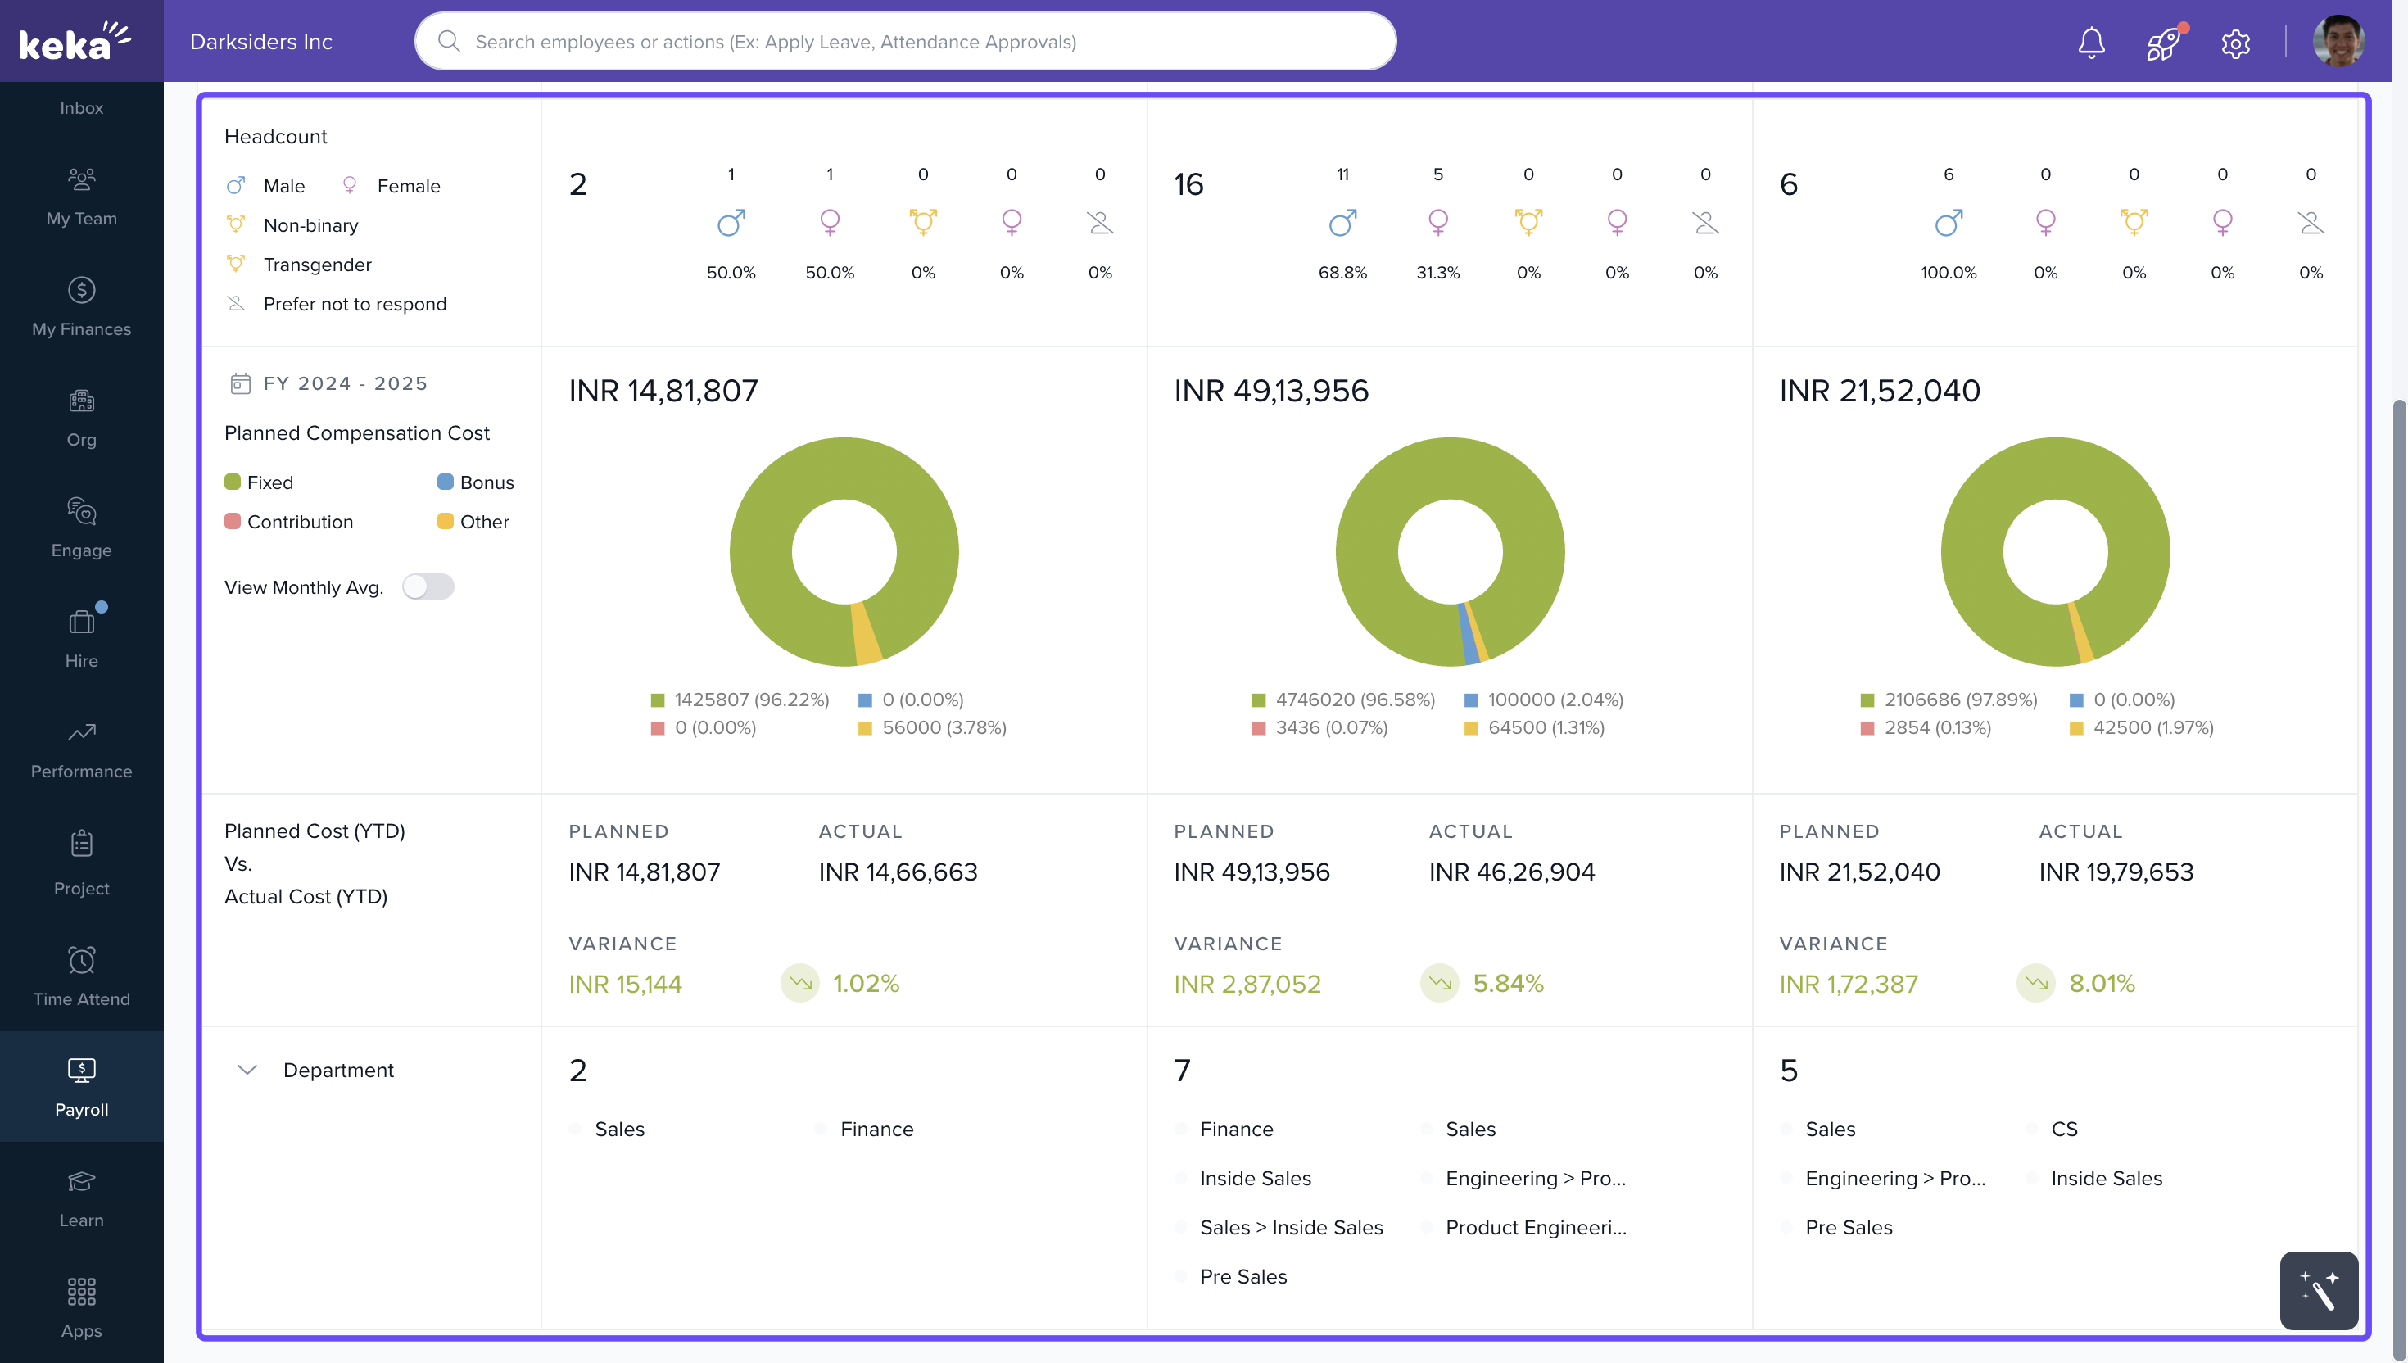
Task: Open Time Attend module
Action: pyautogui.click(x=81, y=976)
